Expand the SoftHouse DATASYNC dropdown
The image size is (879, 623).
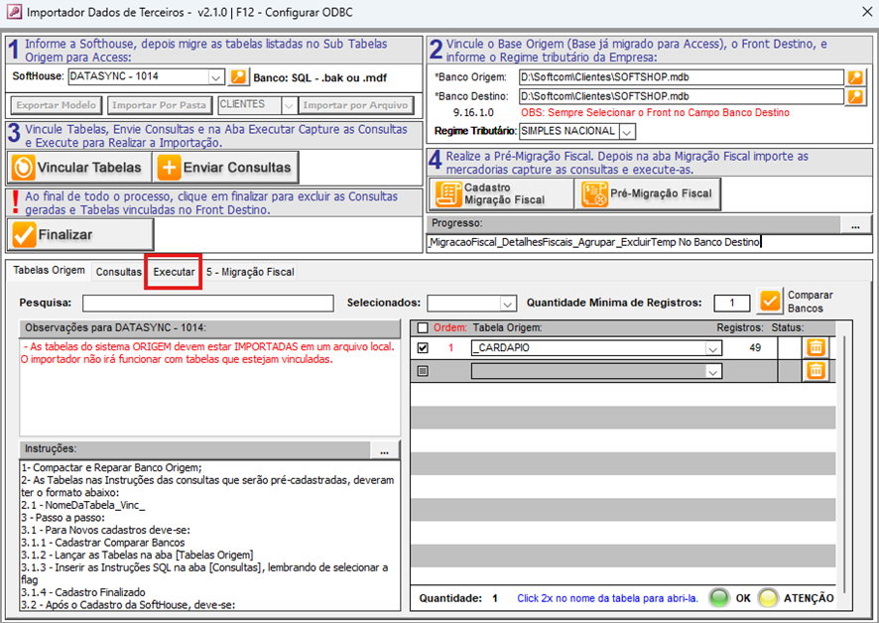click(x=215, y=76)
